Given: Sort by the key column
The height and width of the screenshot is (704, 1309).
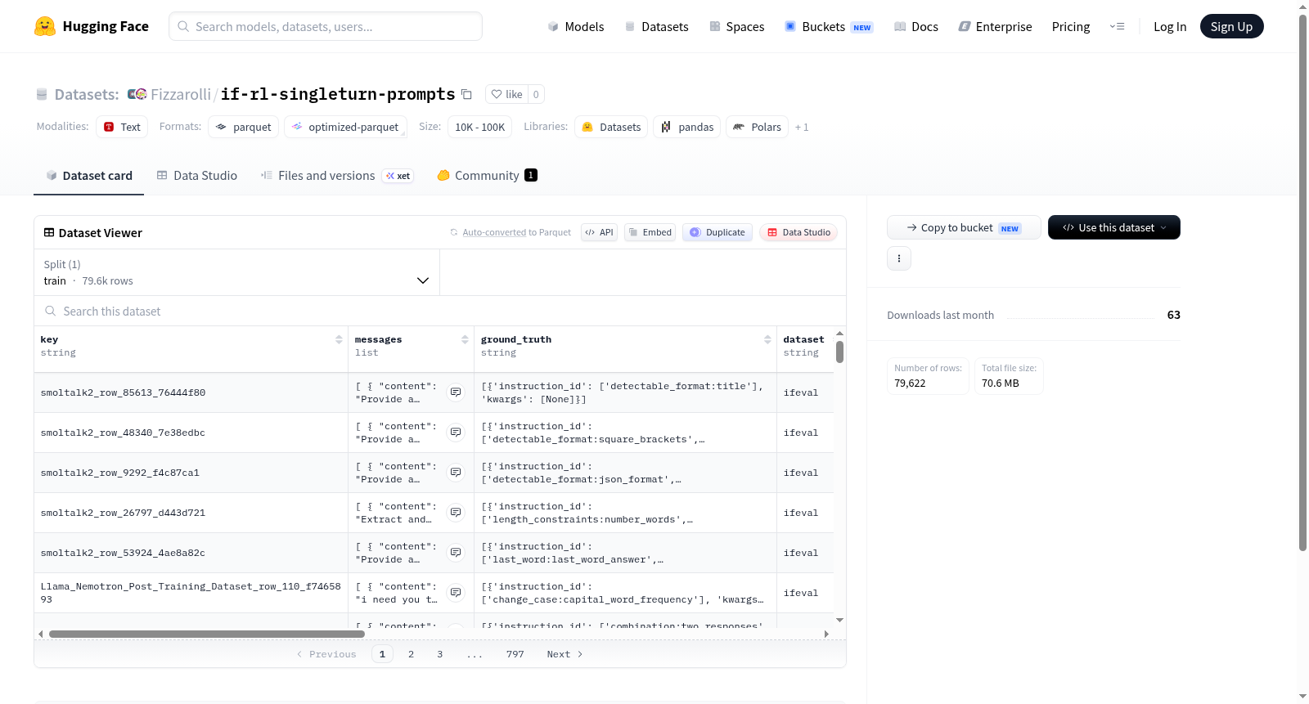Looking at the screenshot, I should click(339, 339).
